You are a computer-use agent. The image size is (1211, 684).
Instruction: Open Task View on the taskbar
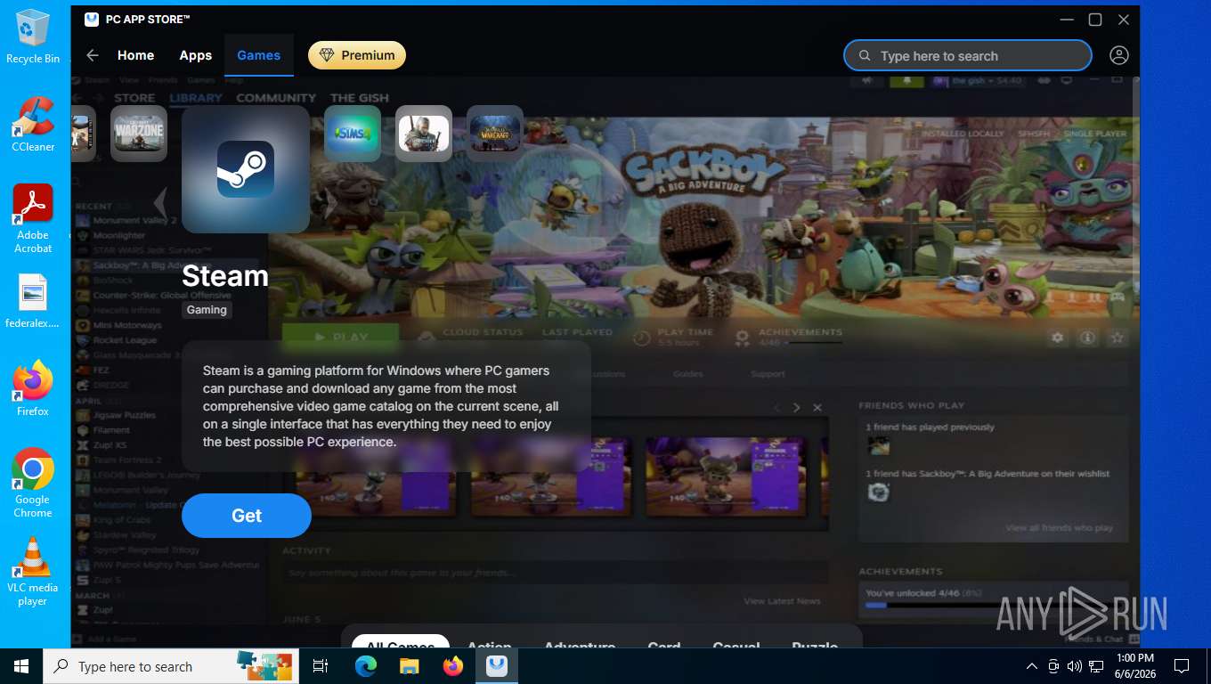(x=321, y=666)
